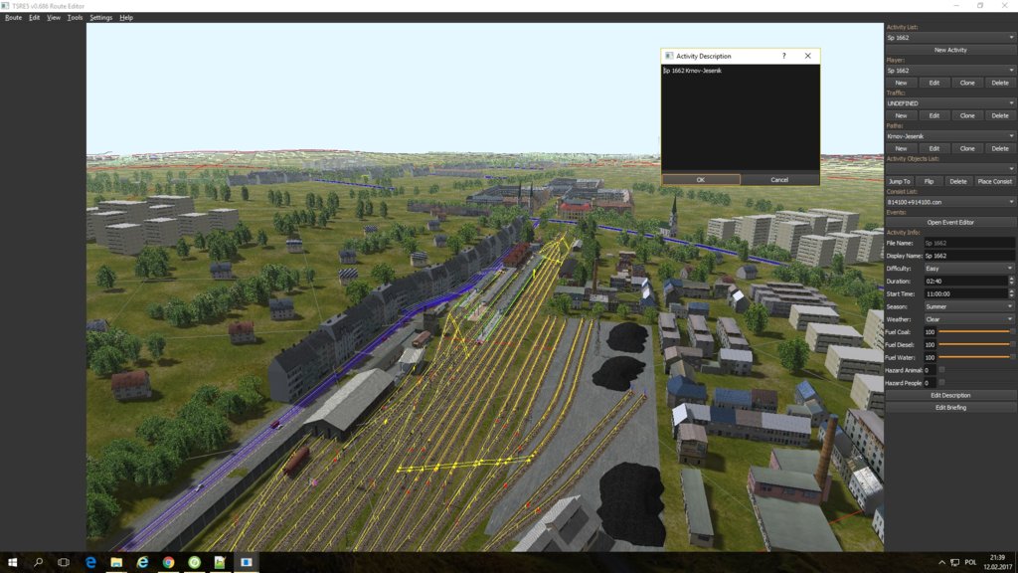The height and width of the screenshot is (573, 1018).
Task: Open the Event Editor
Action: coord(951,221)
